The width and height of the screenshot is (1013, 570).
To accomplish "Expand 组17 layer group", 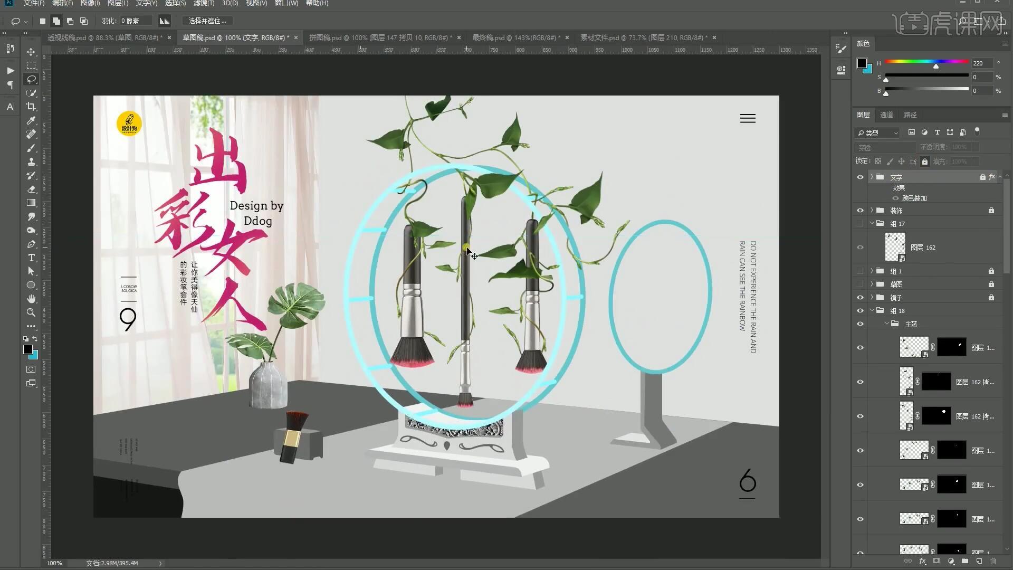I will (x=872, y=223).
